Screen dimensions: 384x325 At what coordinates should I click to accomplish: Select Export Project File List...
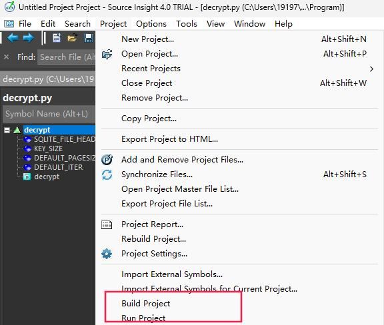(x=239, y=204)
